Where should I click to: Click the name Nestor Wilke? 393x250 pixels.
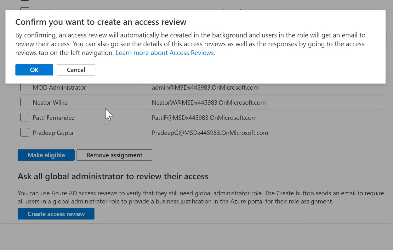click(x=50, y=103)
